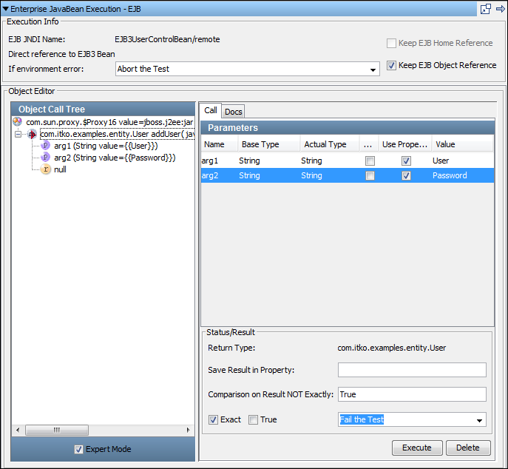Toggle arg1 Use Property checkbox
The height and width of the screenshot is (469, 508).
point(406,161)
